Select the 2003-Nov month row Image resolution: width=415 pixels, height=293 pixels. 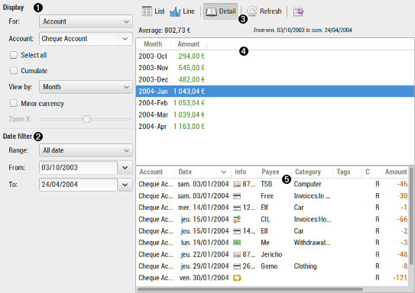(275, 68)
